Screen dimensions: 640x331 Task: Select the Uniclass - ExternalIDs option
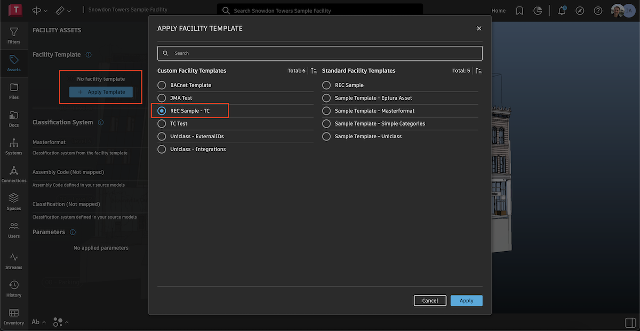coord(162,136)
